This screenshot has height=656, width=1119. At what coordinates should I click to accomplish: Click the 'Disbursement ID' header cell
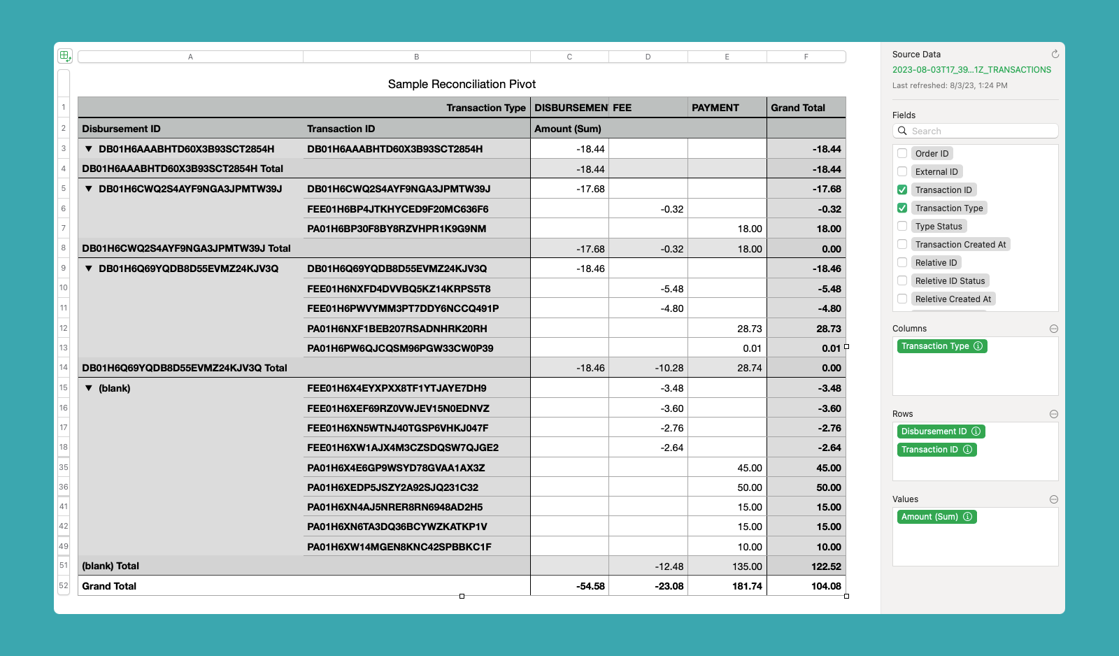click(121, 129)
